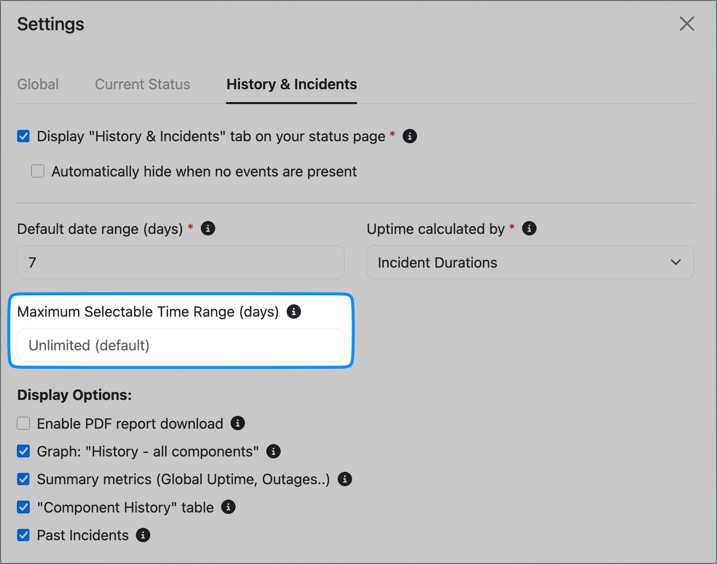
Task: Click info icon next to Display History & Incidents tab
Action: [x=410, y=136]
